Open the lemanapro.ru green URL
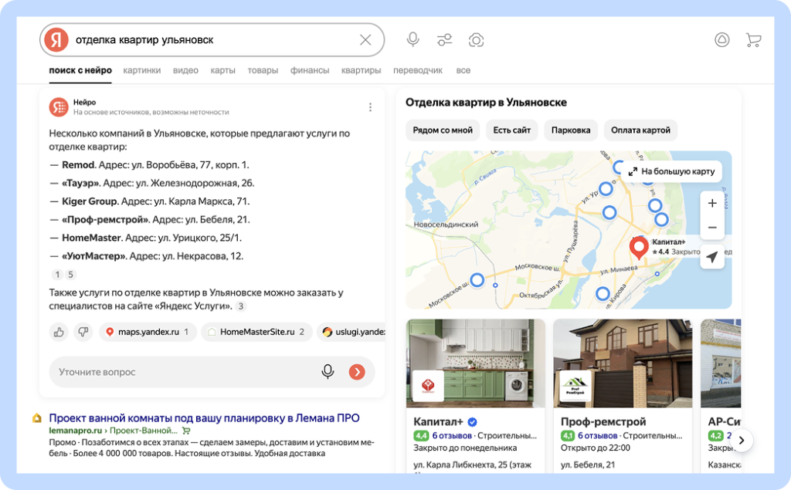The height and width of the screenshot is (490, 791). click(x=76, y=431)
